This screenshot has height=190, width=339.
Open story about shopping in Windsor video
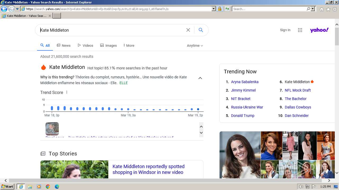coord(148,169)
